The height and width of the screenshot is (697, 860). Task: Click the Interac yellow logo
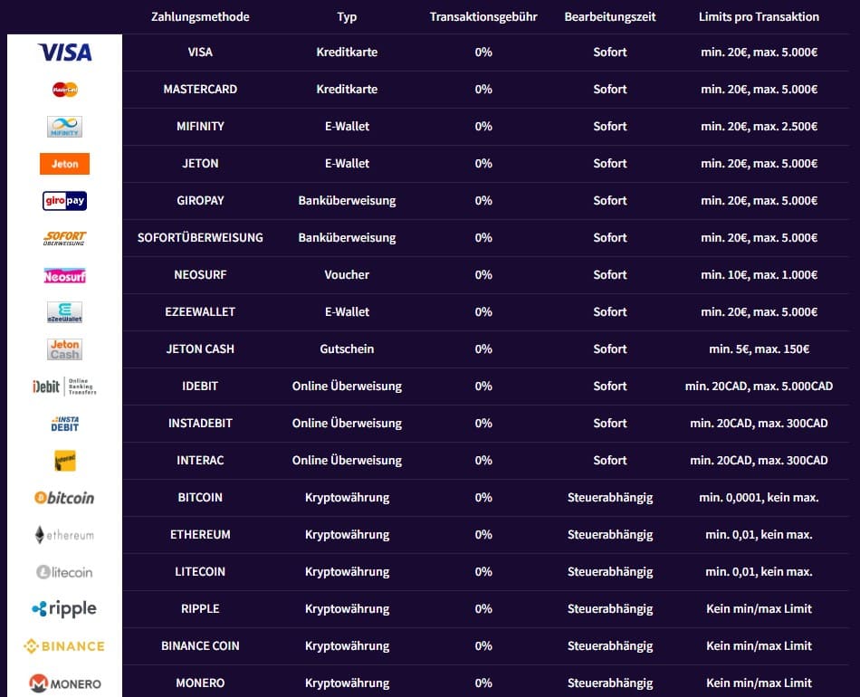(x=64, y=461)
